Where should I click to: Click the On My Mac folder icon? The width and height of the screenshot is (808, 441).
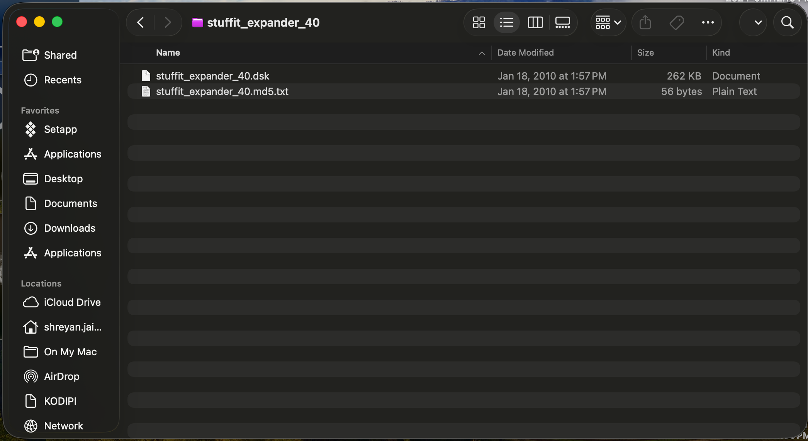pos(31,352)
